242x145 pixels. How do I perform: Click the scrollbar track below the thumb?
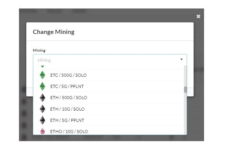pyautogui.click(x=185, y=114)
